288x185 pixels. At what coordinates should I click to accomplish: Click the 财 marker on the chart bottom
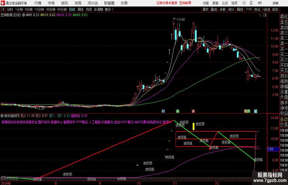(163, 111)
